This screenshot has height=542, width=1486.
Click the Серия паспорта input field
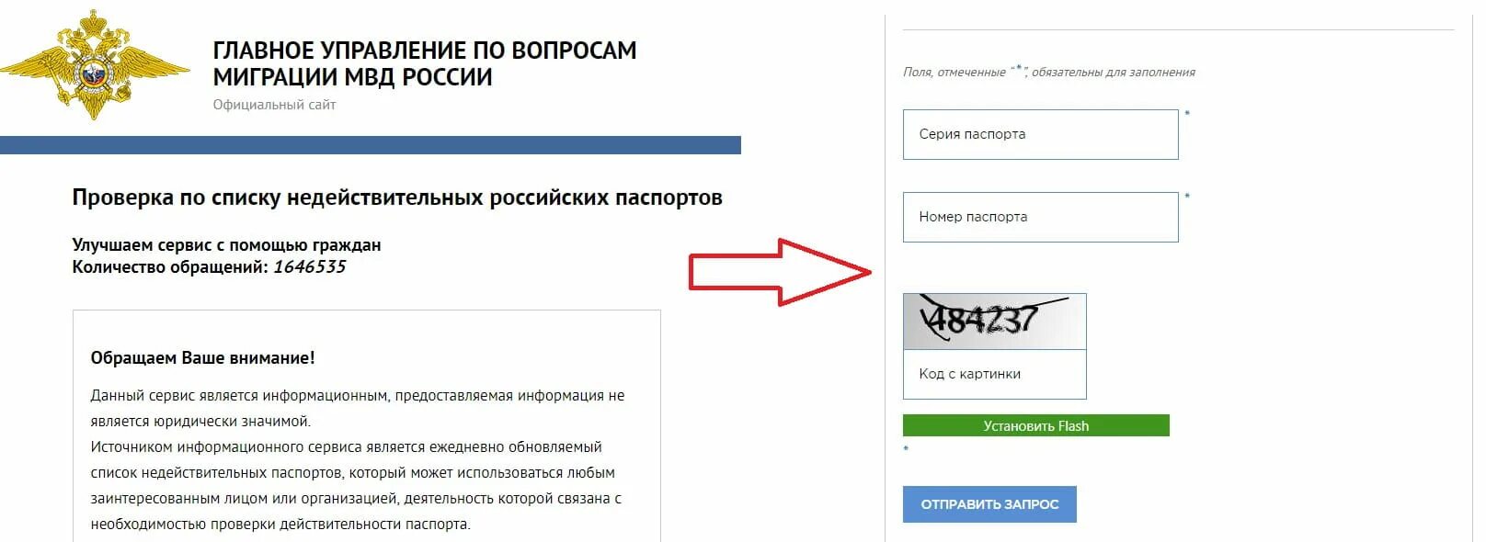(1040, 134)
